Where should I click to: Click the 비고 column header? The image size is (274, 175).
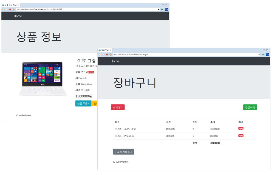click(x=241, y=122)
